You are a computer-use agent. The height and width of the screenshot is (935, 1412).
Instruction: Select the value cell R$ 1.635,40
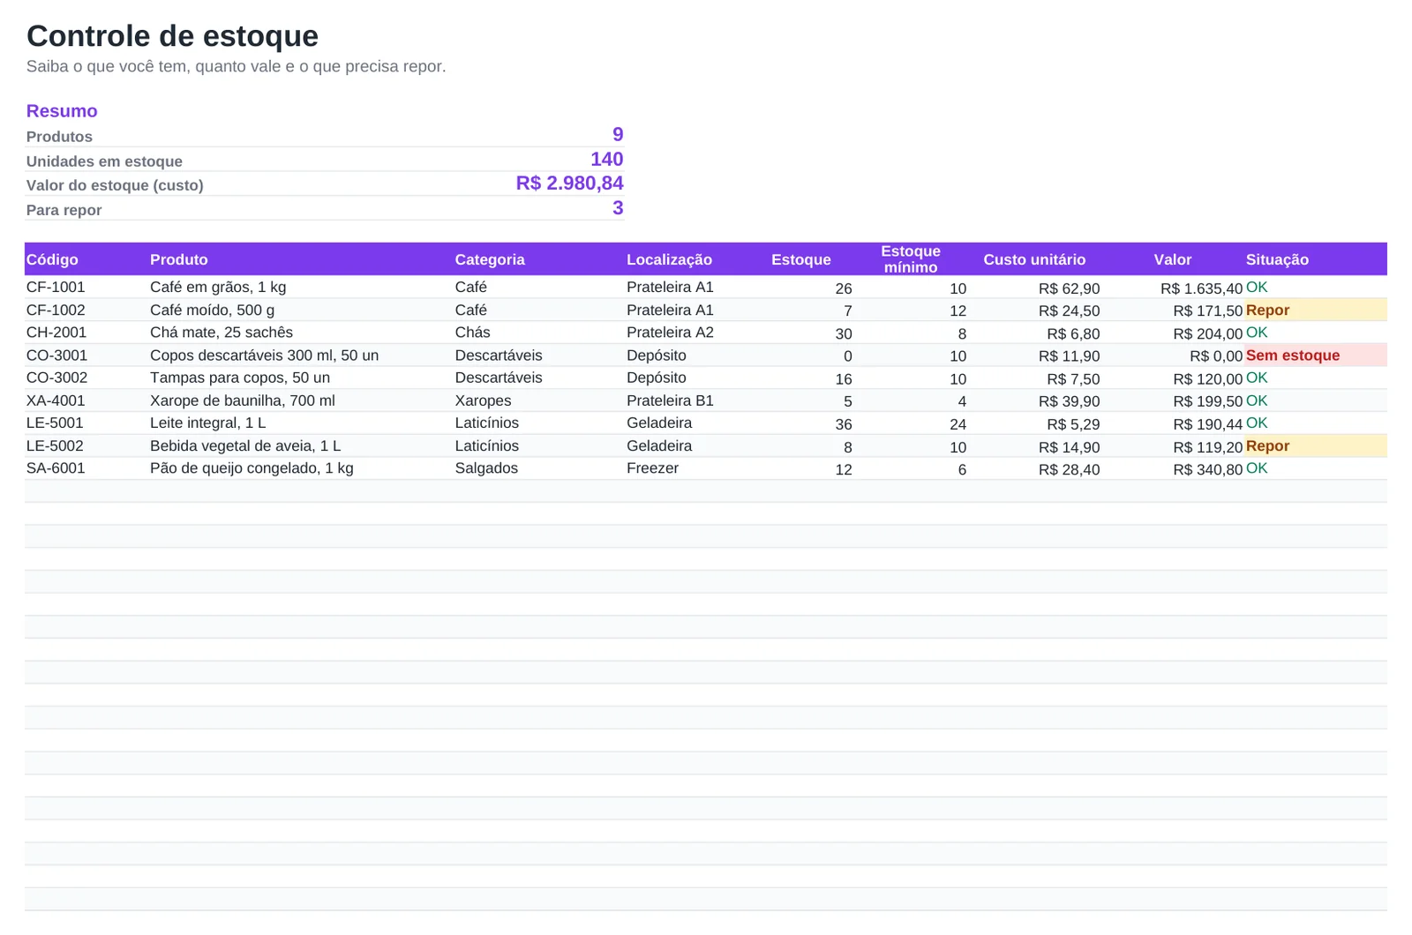pos(1201,288)
